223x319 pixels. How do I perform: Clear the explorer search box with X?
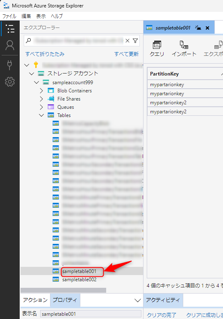point(127,41)
